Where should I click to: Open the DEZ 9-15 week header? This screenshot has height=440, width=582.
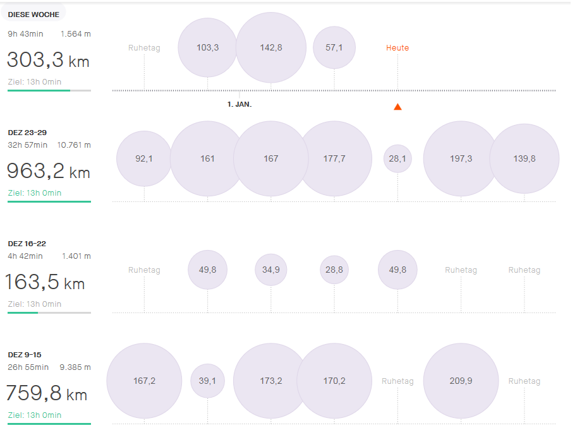pos(25,355)
